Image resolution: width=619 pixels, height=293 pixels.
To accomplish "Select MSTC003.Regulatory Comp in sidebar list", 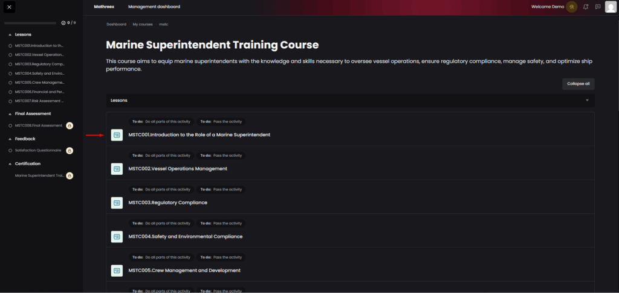I will pos(40,64).
